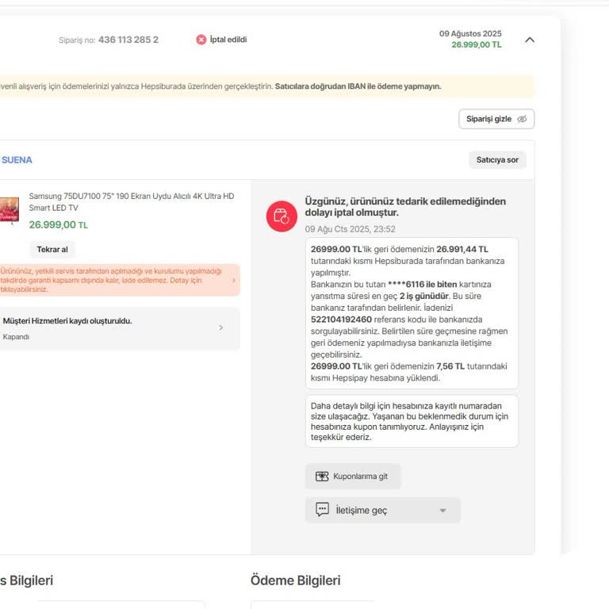
Task: Click the Ödeme Bilgileri heading
Action: coord(295,580)
